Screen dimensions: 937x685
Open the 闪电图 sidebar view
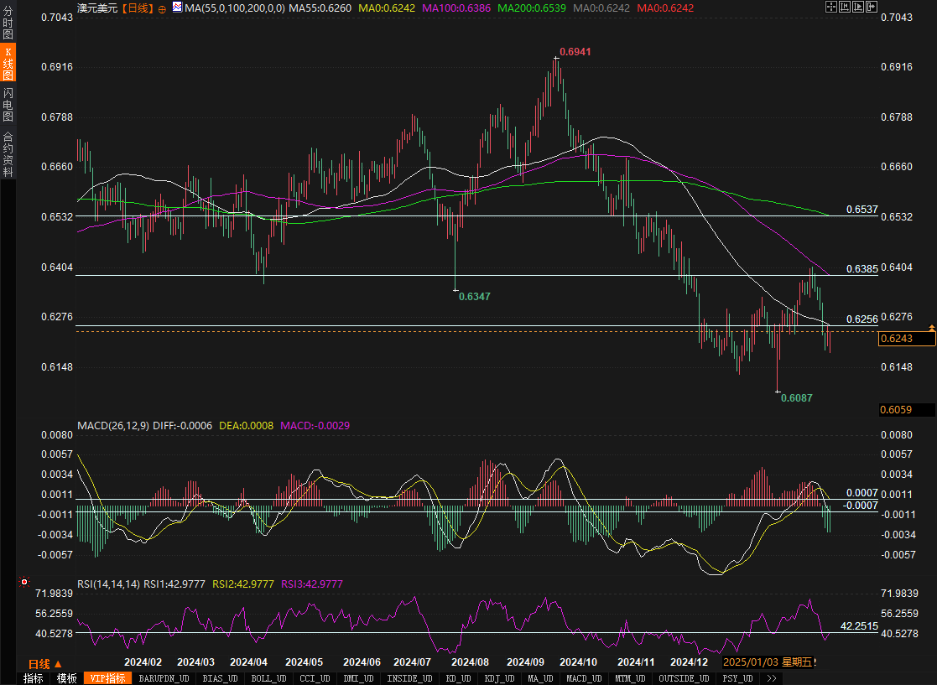tap(8, 104)
